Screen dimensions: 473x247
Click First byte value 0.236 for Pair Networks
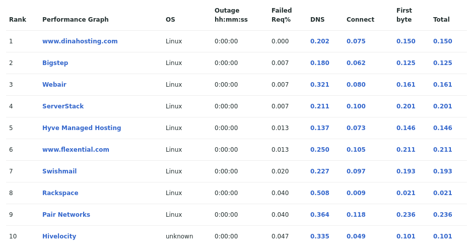(x=406, y=215)
